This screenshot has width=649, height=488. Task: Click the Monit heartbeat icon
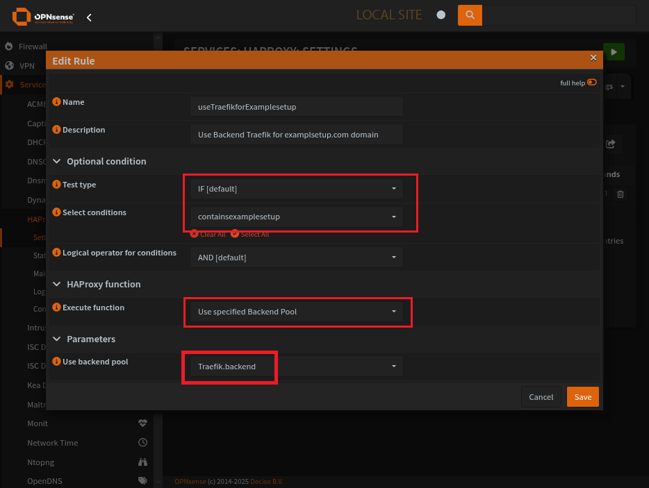pos(143,423)
